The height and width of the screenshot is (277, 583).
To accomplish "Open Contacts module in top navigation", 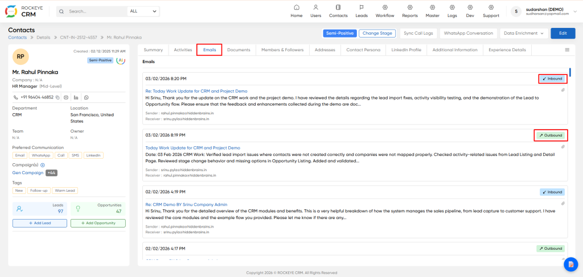I will [338, 11].
